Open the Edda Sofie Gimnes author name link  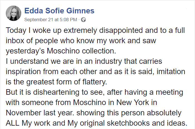[59, 11]
